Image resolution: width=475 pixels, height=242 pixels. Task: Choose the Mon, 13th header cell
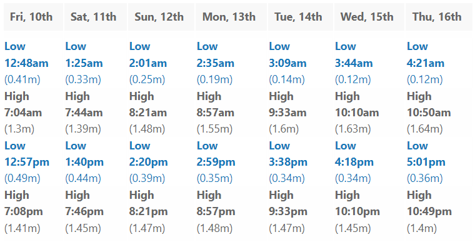[231, 17]
